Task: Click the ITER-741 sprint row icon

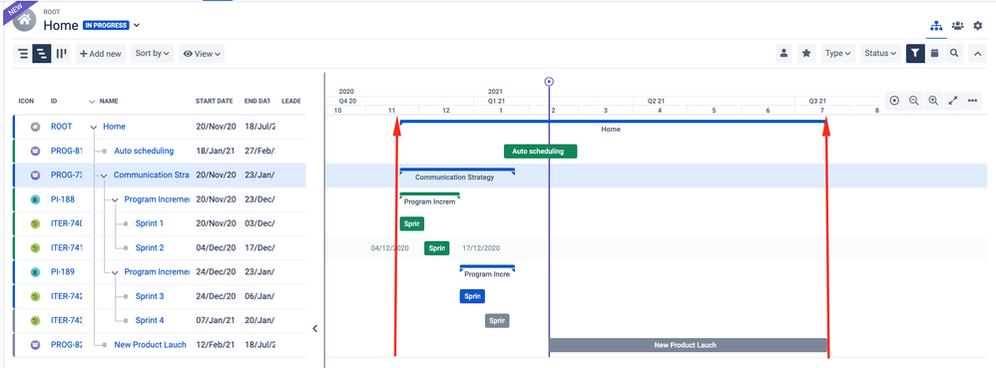Action: [x=36, y=247]
